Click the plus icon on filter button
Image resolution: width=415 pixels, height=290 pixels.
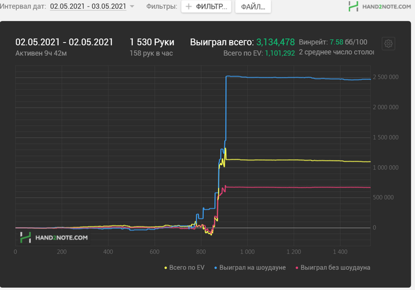[189, 7]
